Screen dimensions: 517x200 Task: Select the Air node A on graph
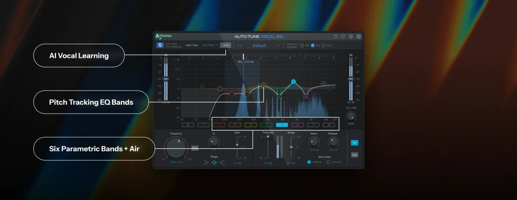pos(323,83)
